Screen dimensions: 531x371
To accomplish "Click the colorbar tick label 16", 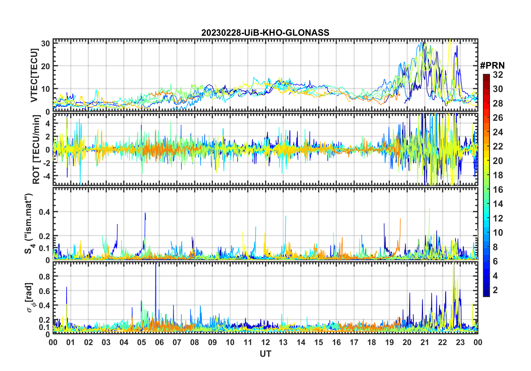I will (x=498, y=190).
